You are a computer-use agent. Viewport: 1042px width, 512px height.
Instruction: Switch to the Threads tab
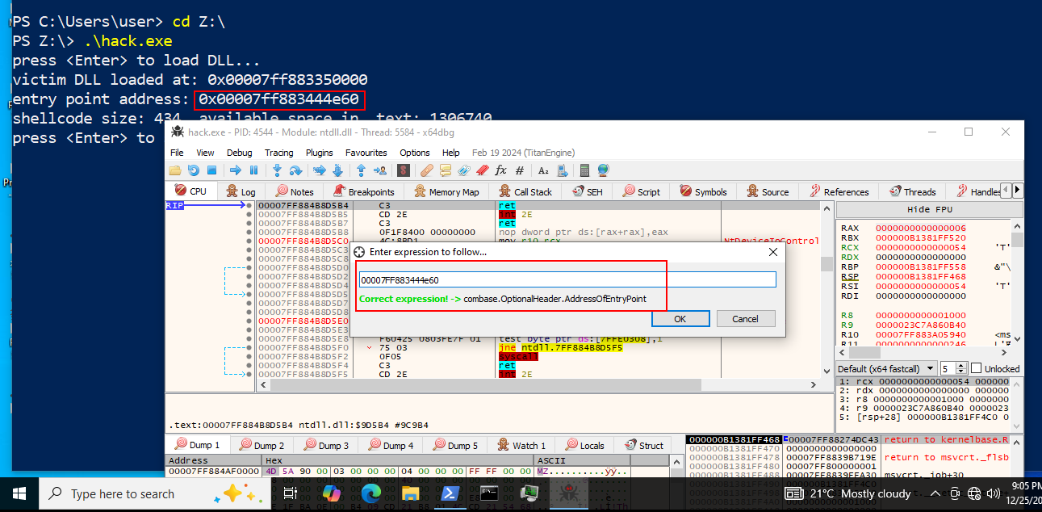[x=912, y=191]
